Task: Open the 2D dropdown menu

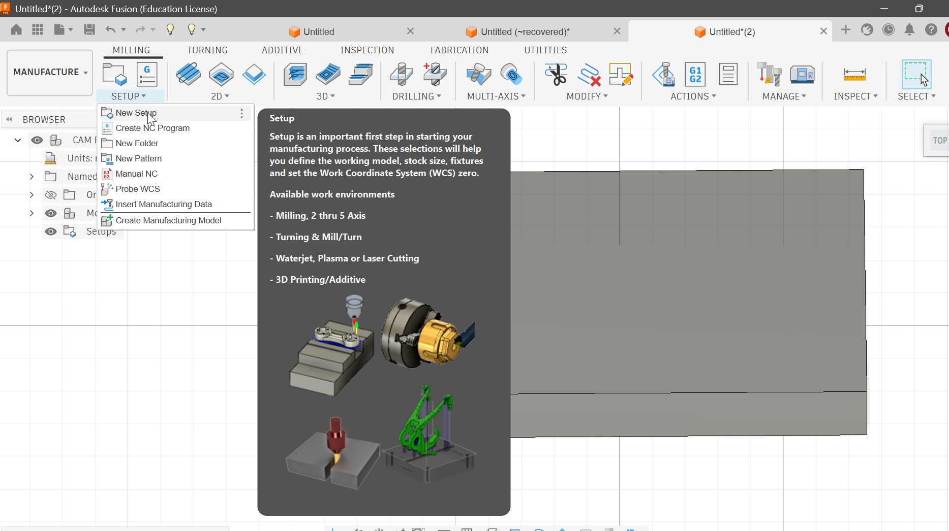Action: pyautogui.click(x=220, y=96)
